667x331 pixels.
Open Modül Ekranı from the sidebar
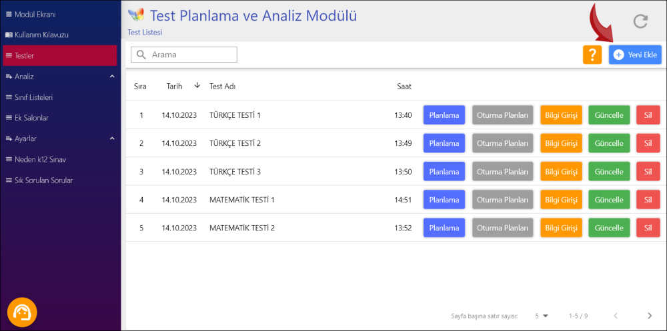[35, 14]
